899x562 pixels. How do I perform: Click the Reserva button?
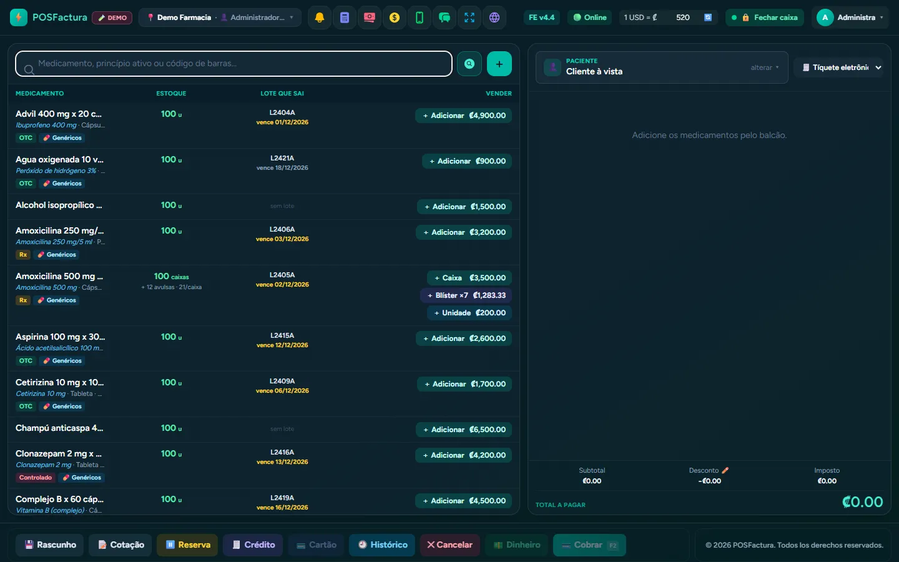point(188,545)
